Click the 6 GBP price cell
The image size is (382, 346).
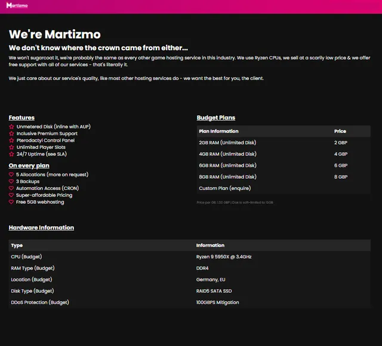(341, 166)
